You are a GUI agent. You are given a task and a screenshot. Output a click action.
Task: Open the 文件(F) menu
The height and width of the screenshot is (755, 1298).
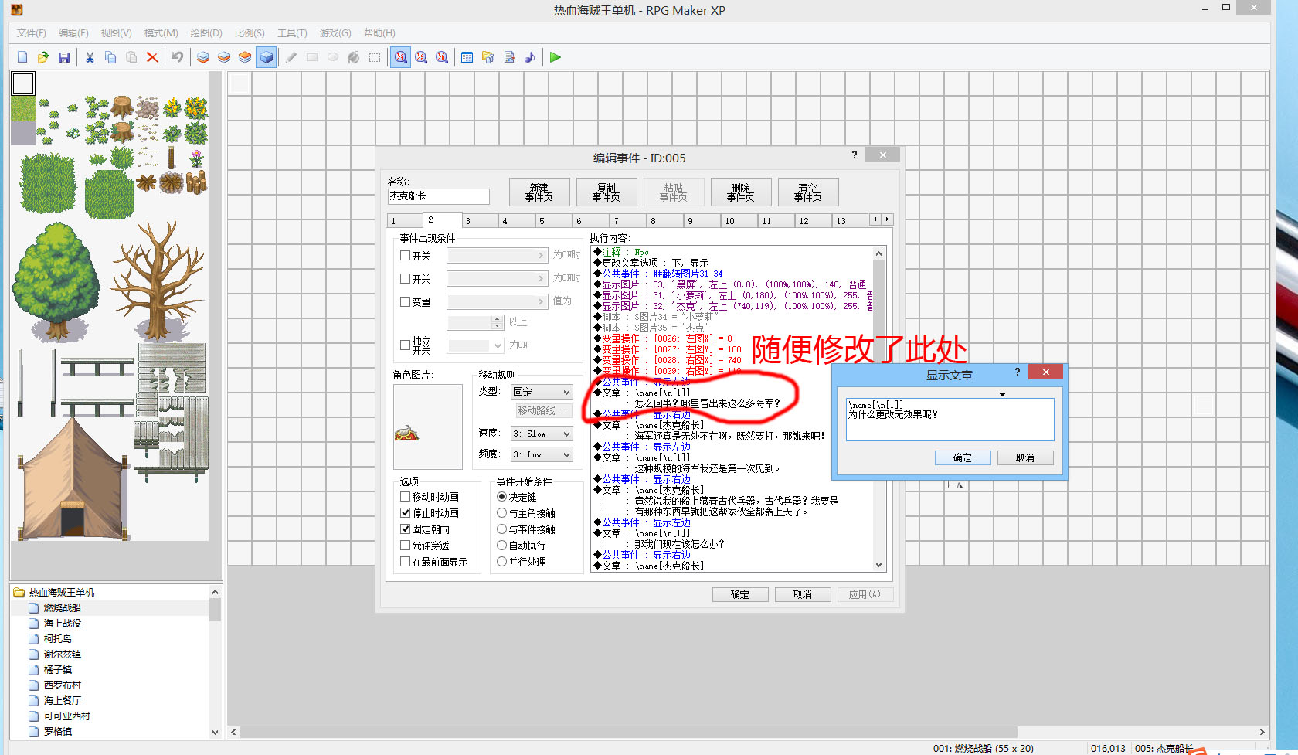32,33
